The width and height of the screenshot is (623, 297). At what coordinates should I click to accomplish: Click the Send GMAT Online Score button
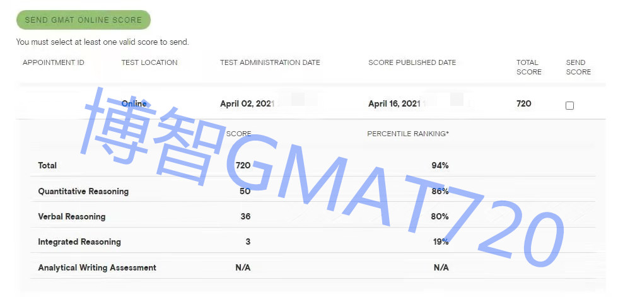point(83,20)
